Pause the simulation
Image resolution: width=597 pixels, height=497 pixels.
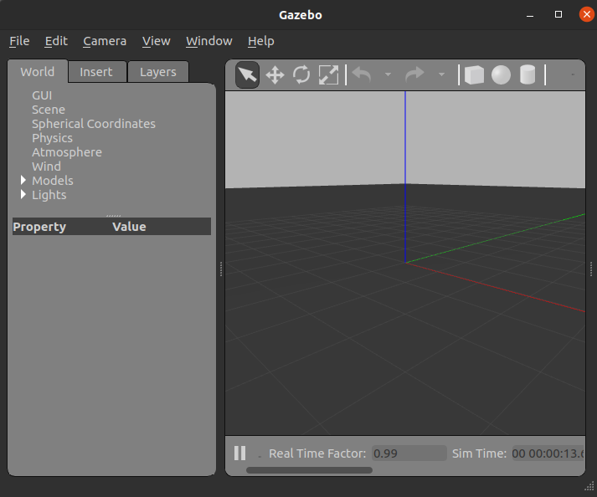pyautogui.click(x=240, y=453)
